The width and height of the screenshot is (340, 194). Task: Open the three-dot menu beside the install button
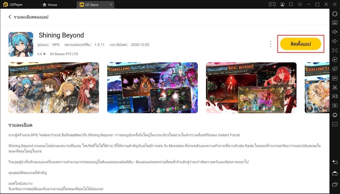click(270, 44)
